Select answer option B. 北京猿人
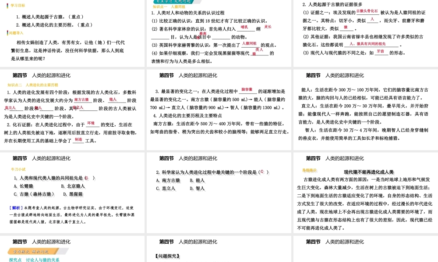Viewport: 438px width, 262px height. (x=73, y=186)
